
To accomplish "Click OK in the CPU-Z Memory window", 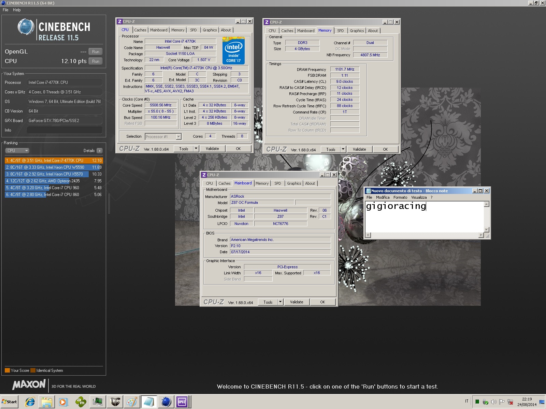I will point(385,149).
